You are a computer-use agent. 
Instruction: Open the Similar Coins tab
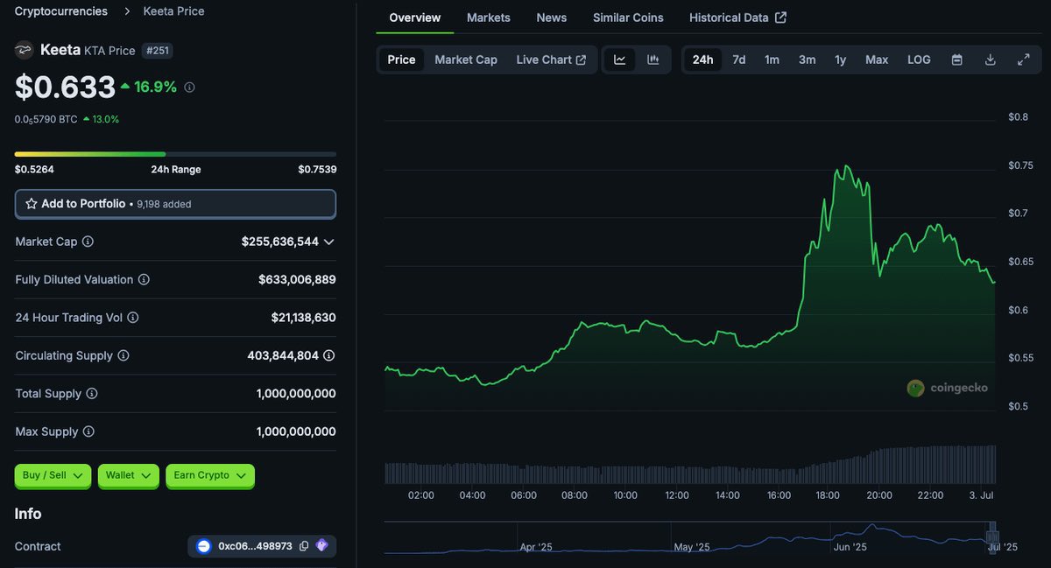pyautogui.click(x=628, y=18)
